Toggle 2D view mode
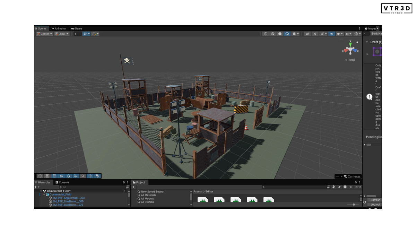The image size is (416, 234). coord(307,34)
